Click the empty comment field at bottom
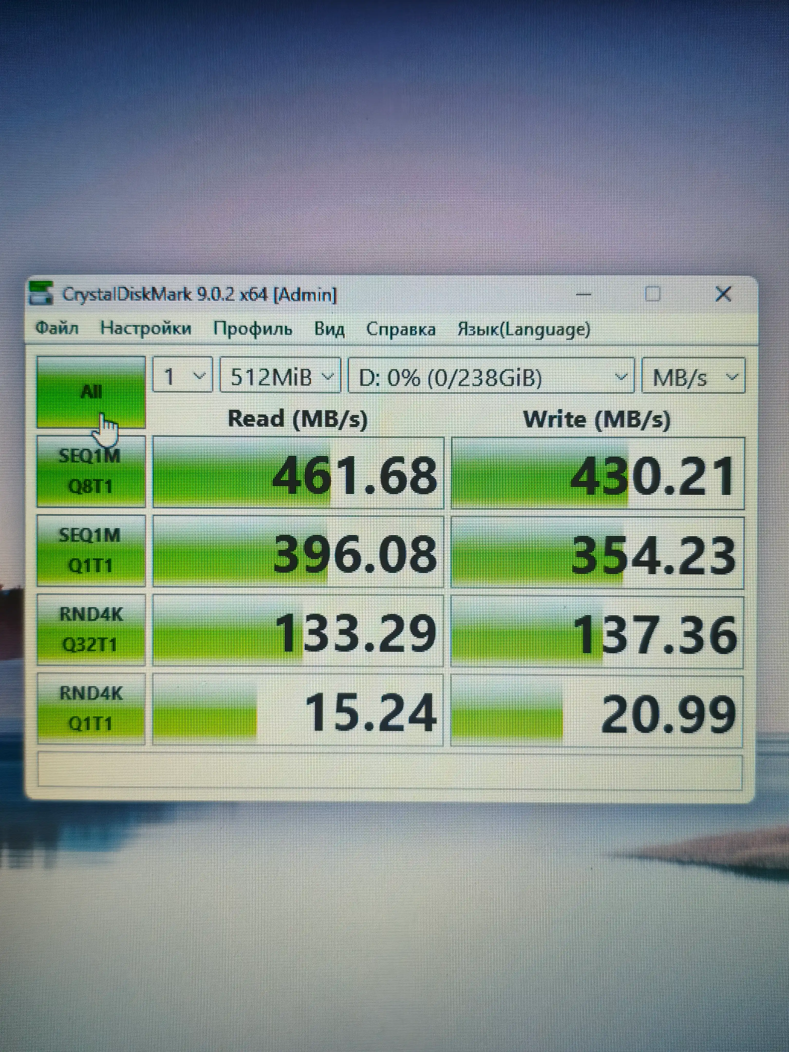The height and width of the screenshot is (1052, 789). point(390,771)
